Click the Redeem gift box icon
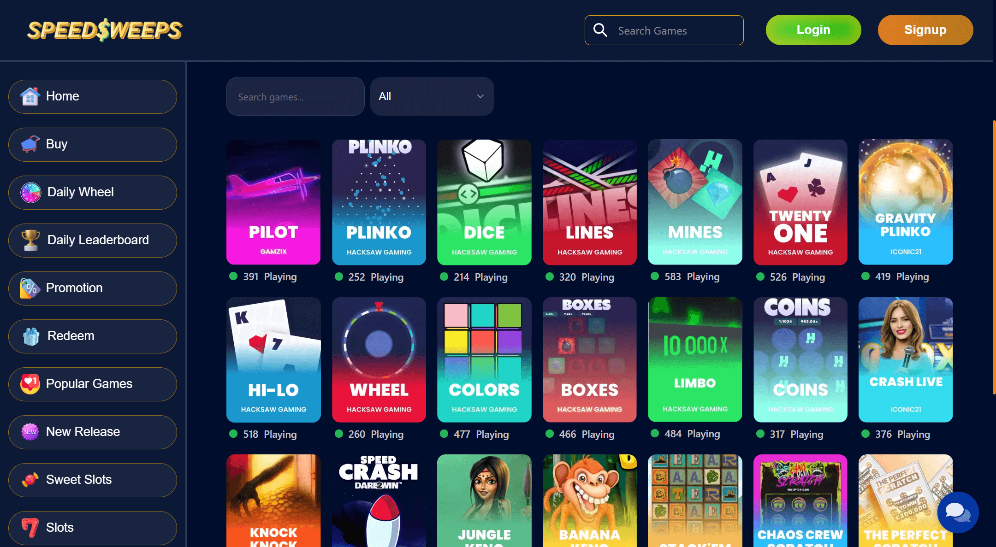 click(31, 336)
